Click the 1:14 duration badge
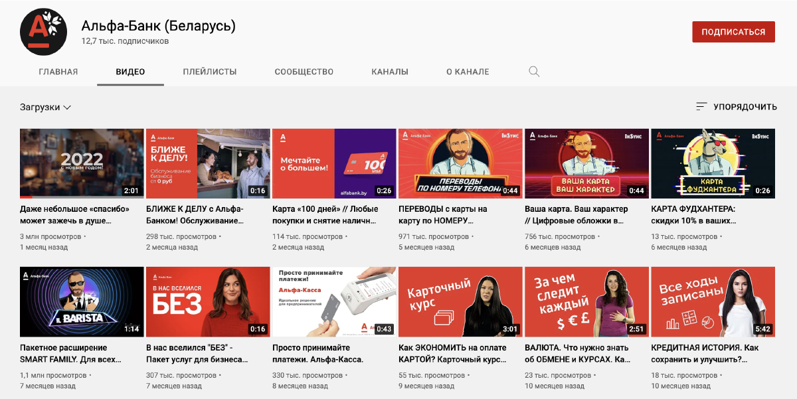 [132, 329]
